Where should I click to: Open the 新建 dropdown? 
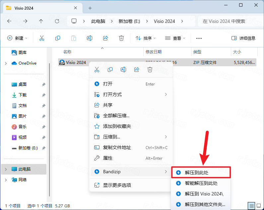pyautogui.click(x=17, y=38)
